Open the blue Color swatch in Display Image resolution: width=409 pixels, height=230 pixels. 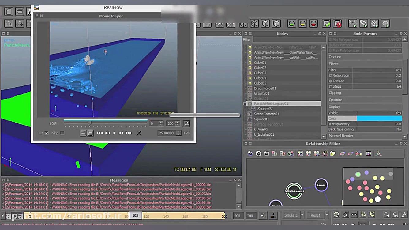(379, 119)
